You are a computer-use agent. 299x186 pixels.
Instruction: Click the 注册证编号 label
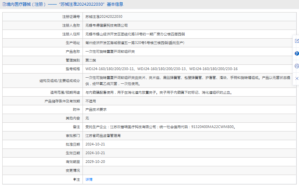pyautogui.click(x=71, y=17)
